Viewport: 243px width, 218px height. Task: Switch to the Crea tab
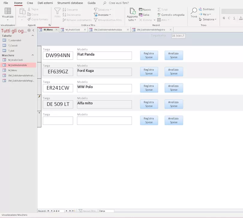point(30,3)
